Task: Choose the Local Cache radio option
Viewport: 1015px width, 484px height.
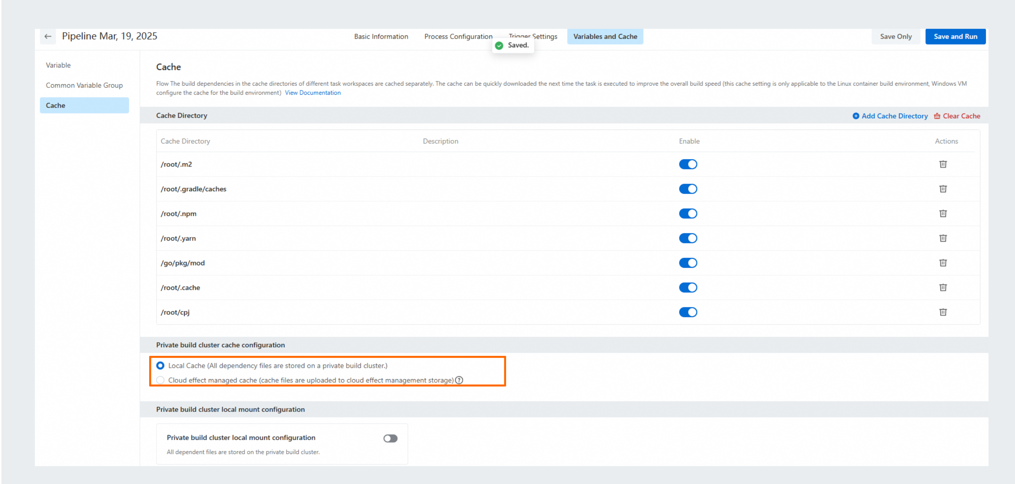Action: [x=160, y=366]
